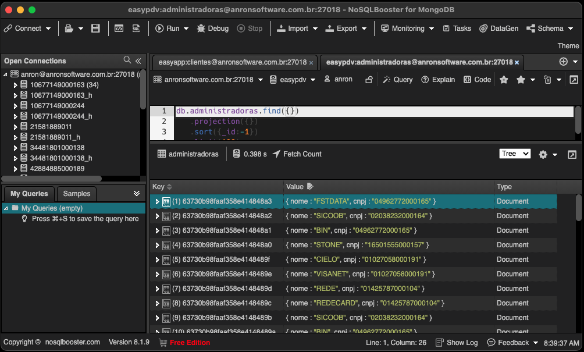This screenshot has width=584, height=352.
Task: Click the Show Log button
Action: click(457, 343)
